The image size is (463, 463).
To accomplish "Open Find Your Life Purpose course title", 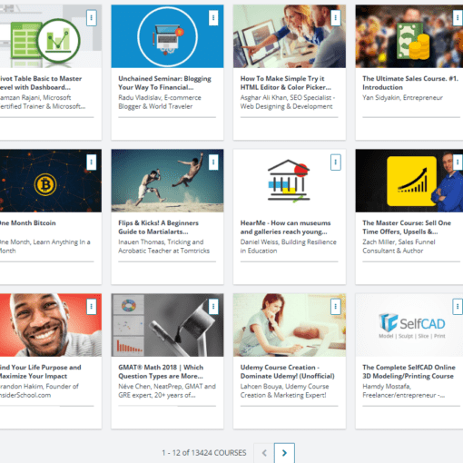I will (41, 371).
